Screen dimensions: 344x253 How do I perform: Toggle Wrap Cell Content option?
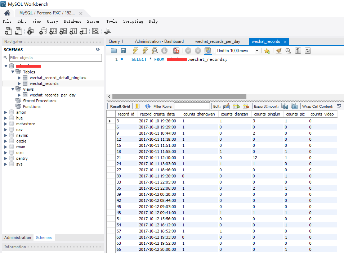pyautogui.click(x=339, y=106)
